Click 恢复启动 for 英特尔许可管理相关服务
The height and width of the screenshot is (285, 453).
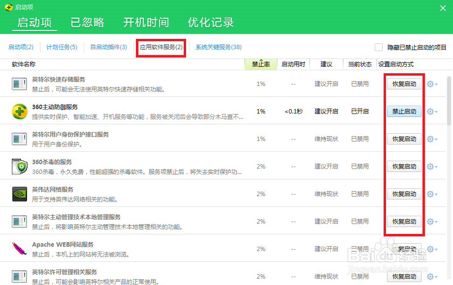(404, 276)
